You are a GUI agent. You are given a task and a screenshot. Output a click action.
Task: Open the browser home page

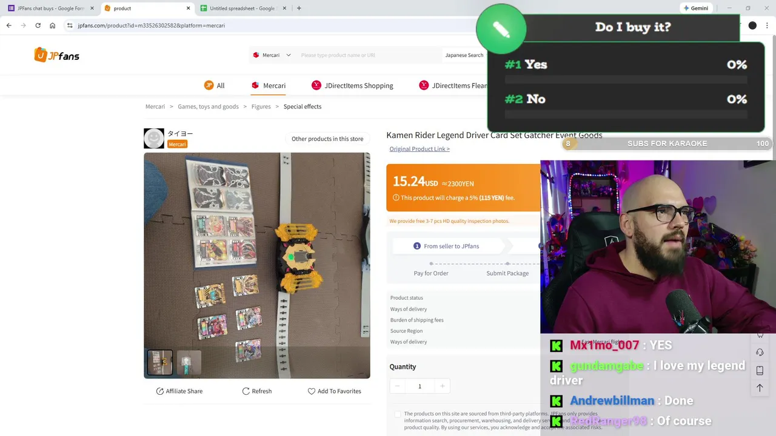tap(53, 25)
